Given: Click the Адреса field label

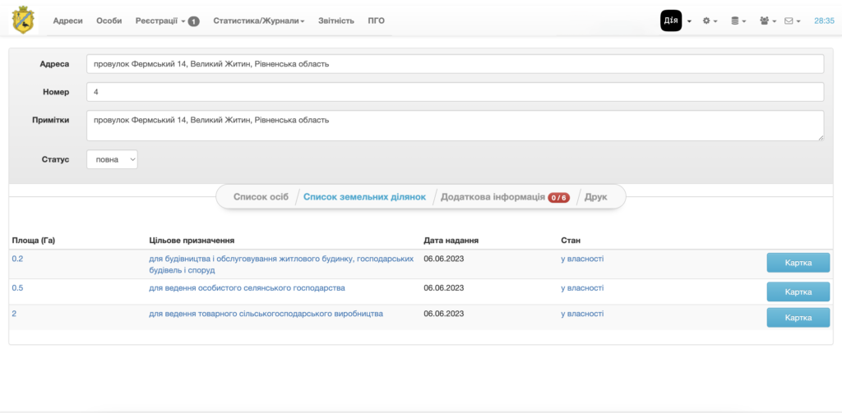Looking at the screenshot, I should (54, 64).
